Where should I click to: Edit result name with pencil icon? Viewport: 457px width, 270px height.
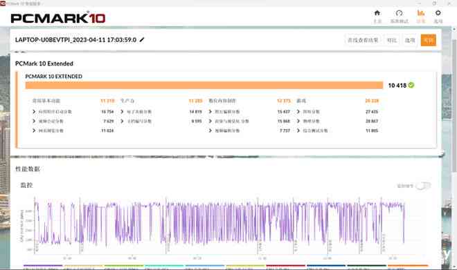point(142,40)
